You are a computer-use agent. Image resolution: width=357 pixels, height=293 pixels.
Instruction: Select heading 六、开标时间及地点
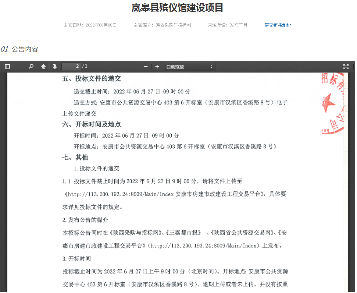92,124
